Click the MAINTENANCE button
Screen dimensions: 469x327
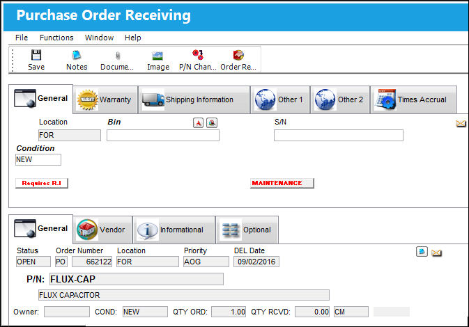[x=282, y=183]
